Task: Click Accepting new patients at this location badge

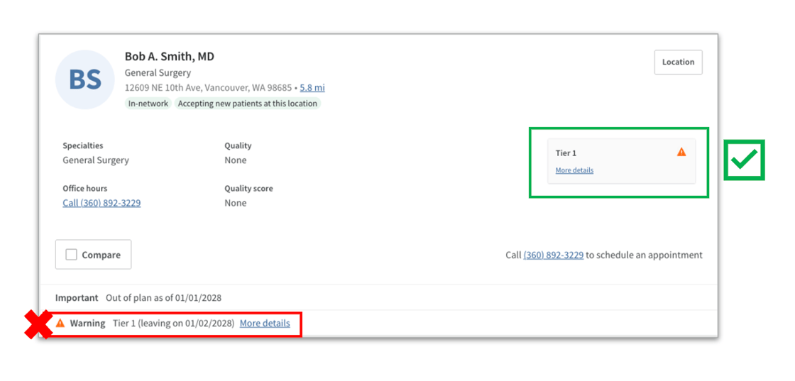Action: coord(248,104)
